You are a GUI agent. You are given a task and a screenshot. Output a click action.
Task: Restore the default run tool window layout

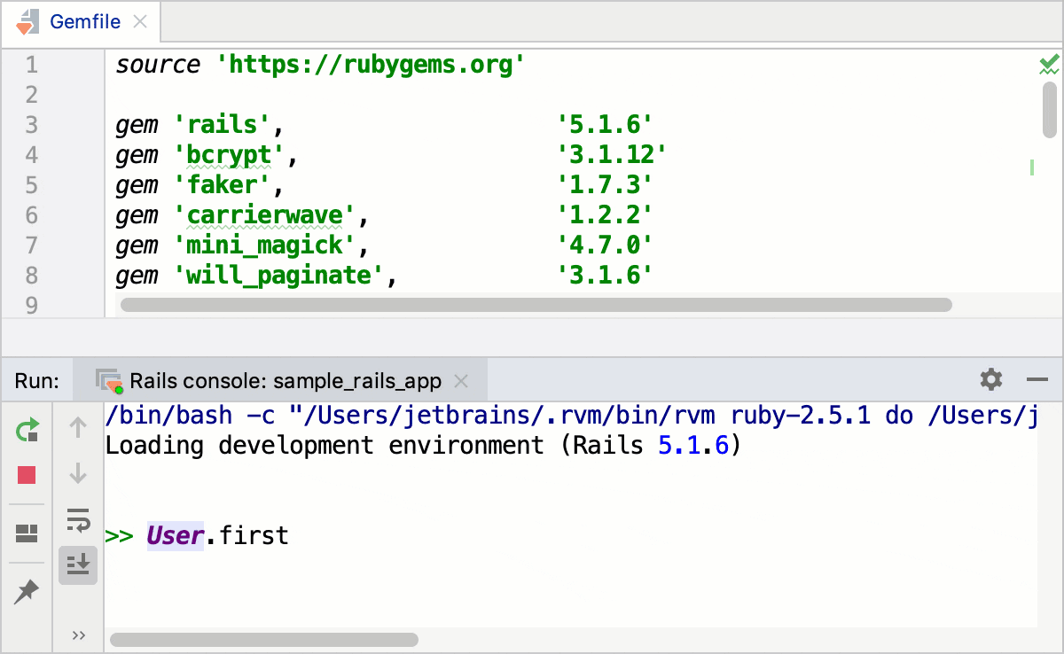(x=26, y=533)
